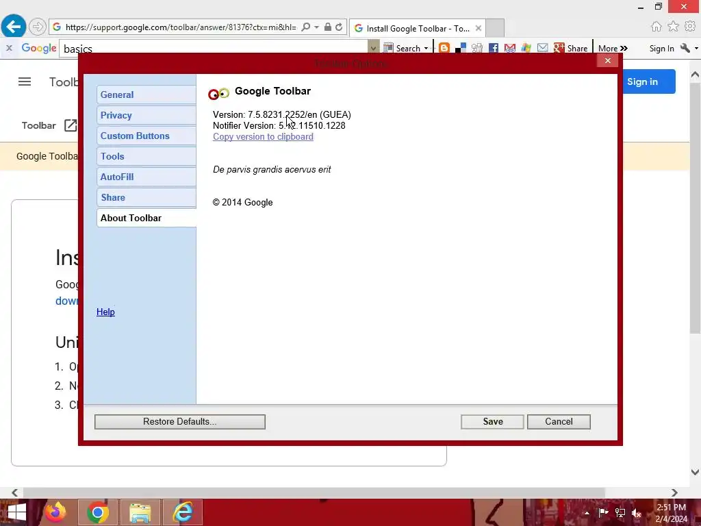Open the Windows Start menu
Image resolution: width=701 pixels, height=526 pixels.
pos(16,512)
